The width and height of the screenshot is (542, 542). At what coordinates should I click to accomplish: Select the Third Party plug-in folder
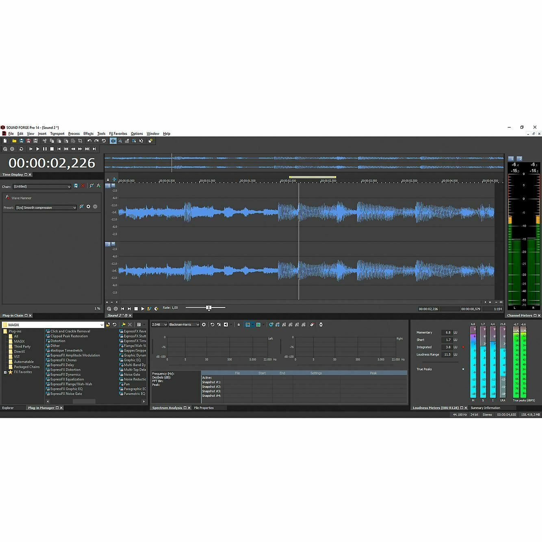coord(20,347)
